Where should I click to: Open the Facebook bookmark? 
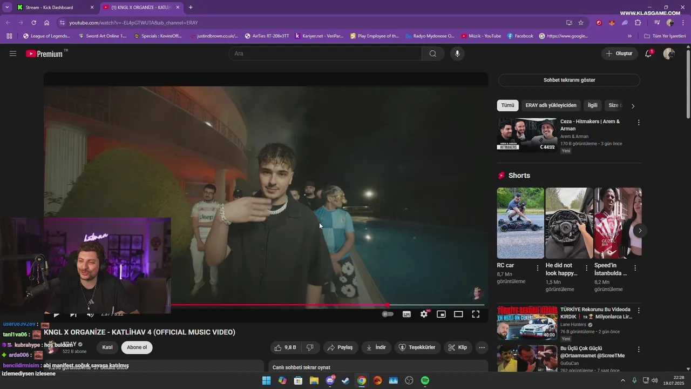520,36
